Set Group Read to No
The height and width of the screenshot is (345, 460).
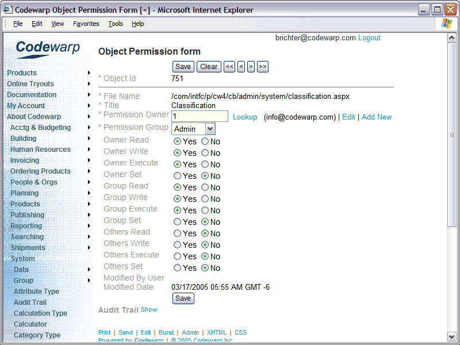click(x=205, y=187)
